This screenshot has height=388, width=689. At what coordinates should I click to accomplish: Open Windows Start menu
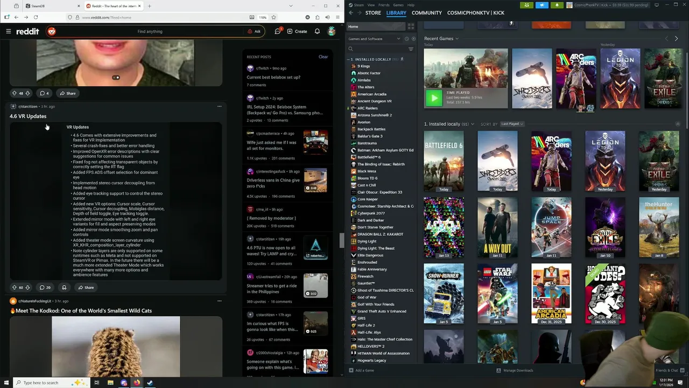point(6,383)
